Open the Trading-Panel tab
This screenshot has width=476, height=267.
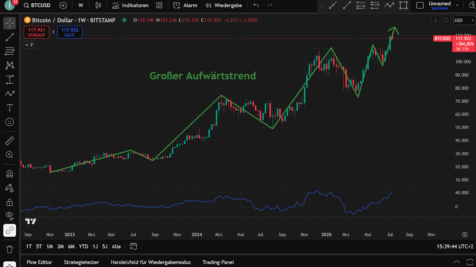218,262
